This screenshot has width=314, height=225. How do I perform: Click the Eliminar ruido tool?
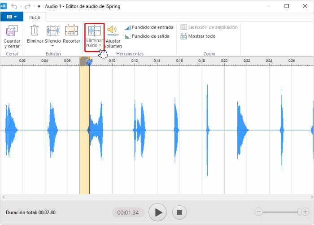95,37
